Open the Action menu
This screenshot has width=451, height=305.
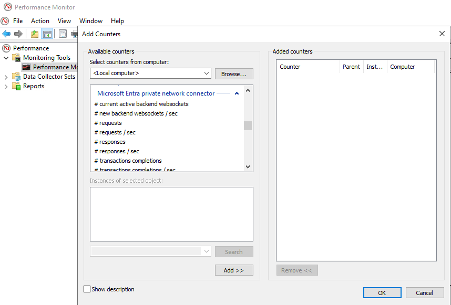[40, 21]
